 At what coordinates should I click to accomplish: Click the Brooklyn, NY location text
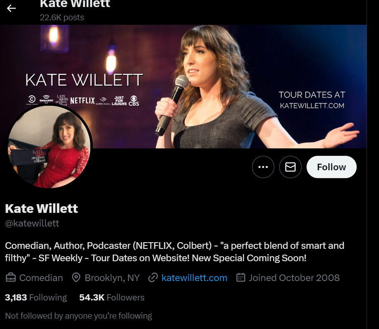[112, 278]
